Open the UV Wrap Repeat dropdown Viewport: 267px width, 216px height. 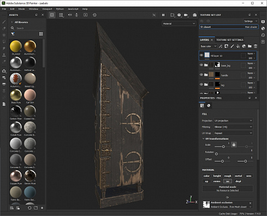[233, 133]
